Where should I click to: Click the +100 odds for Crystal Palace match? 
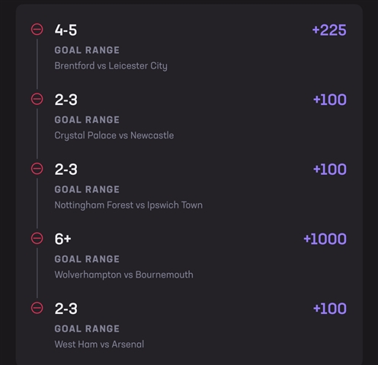pos(330,100)
